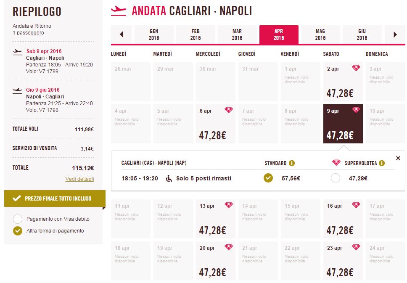Open the Vedi dettagli link
407x283 pixels.
[80, 179]
